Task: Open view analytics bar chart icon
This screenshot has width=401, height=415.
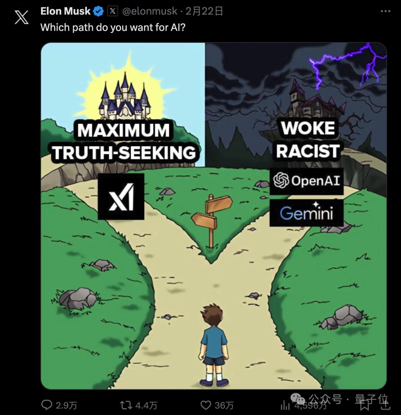Action: click(285, 405)
